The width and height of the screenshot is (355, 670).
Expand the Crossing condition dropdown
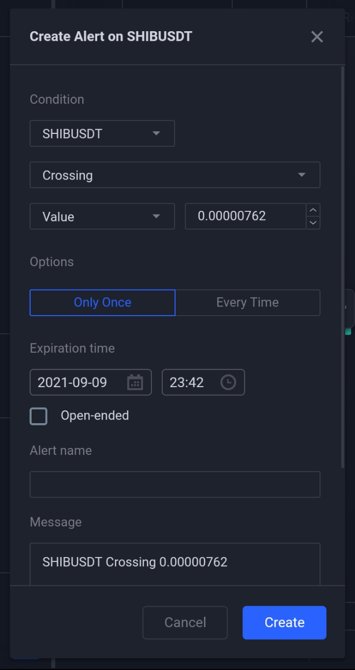coord(175,175)
